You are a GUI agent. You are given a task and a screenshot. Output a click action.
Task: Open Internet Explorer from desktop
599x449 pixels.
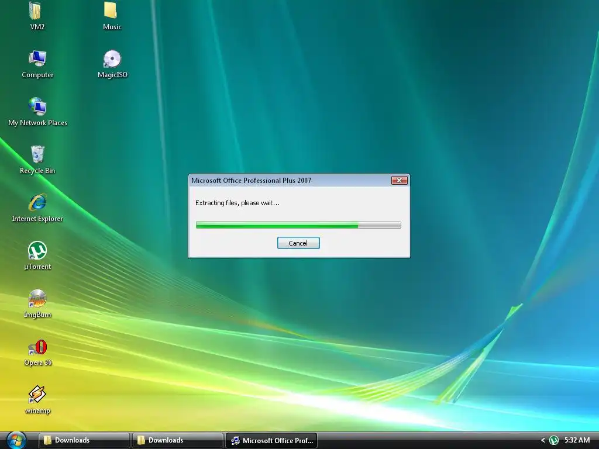pos(37,202)
